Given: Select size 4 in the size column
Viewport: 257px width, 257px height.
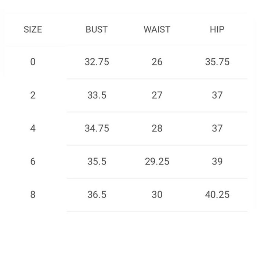Looking at the screenshot, I should point(33,128).
